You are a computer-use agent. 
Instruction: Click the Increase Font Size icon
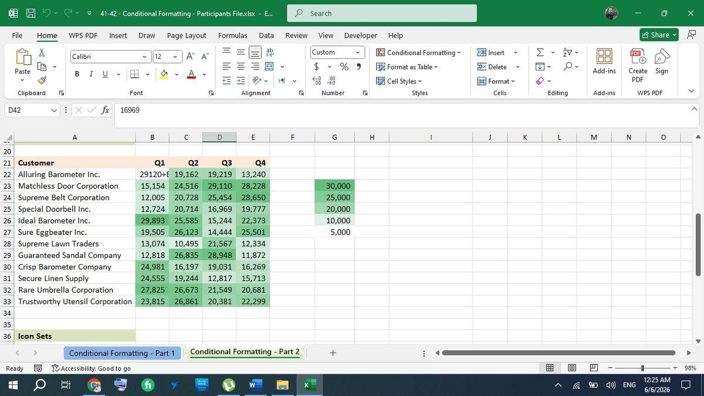pos(191,57)
